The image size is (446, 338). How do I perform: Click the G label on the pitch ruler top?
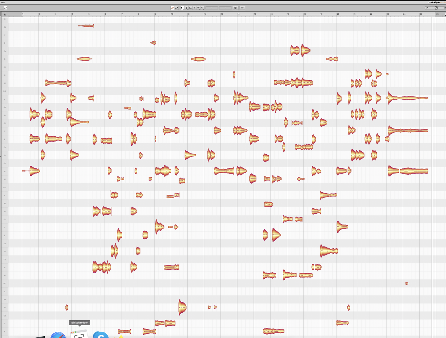point(5,19)
